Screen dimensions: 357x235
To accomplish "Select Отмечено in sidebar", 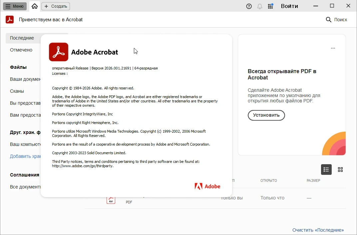I will (21, 50).
